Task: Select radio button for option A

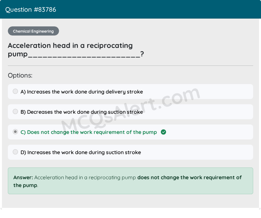Action: click(15, 91)
